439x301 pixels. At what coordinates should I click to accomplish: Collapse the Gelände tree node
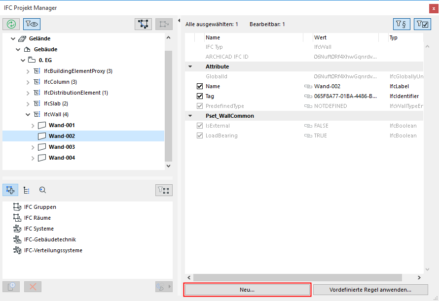[13, 38]
